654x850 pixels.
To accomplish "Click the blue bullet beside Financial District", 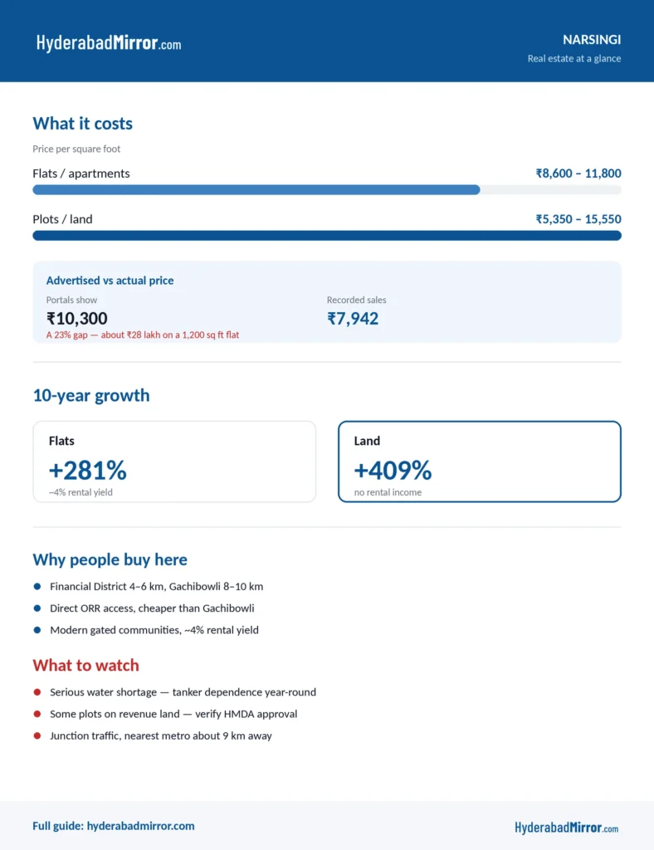I will point(37,586).
